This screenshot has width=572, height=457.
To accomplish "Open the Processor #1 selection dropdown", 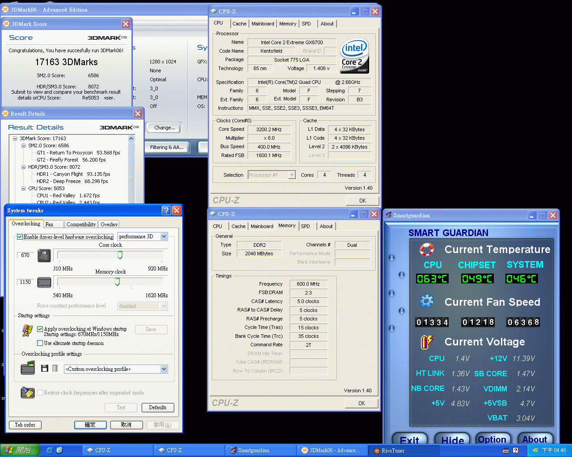I will point(292,175).
